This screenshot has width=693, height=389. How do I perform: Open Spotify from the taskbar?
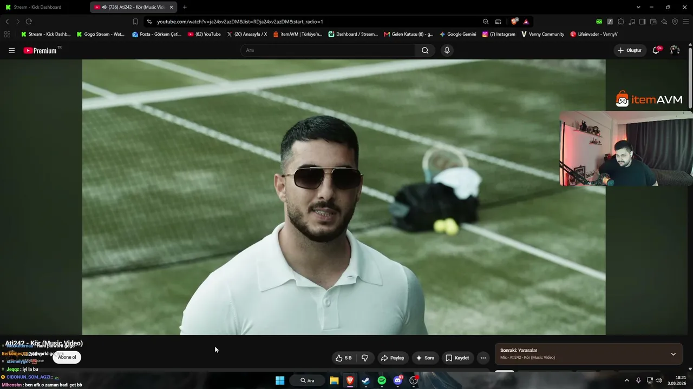tap(382, 380)
